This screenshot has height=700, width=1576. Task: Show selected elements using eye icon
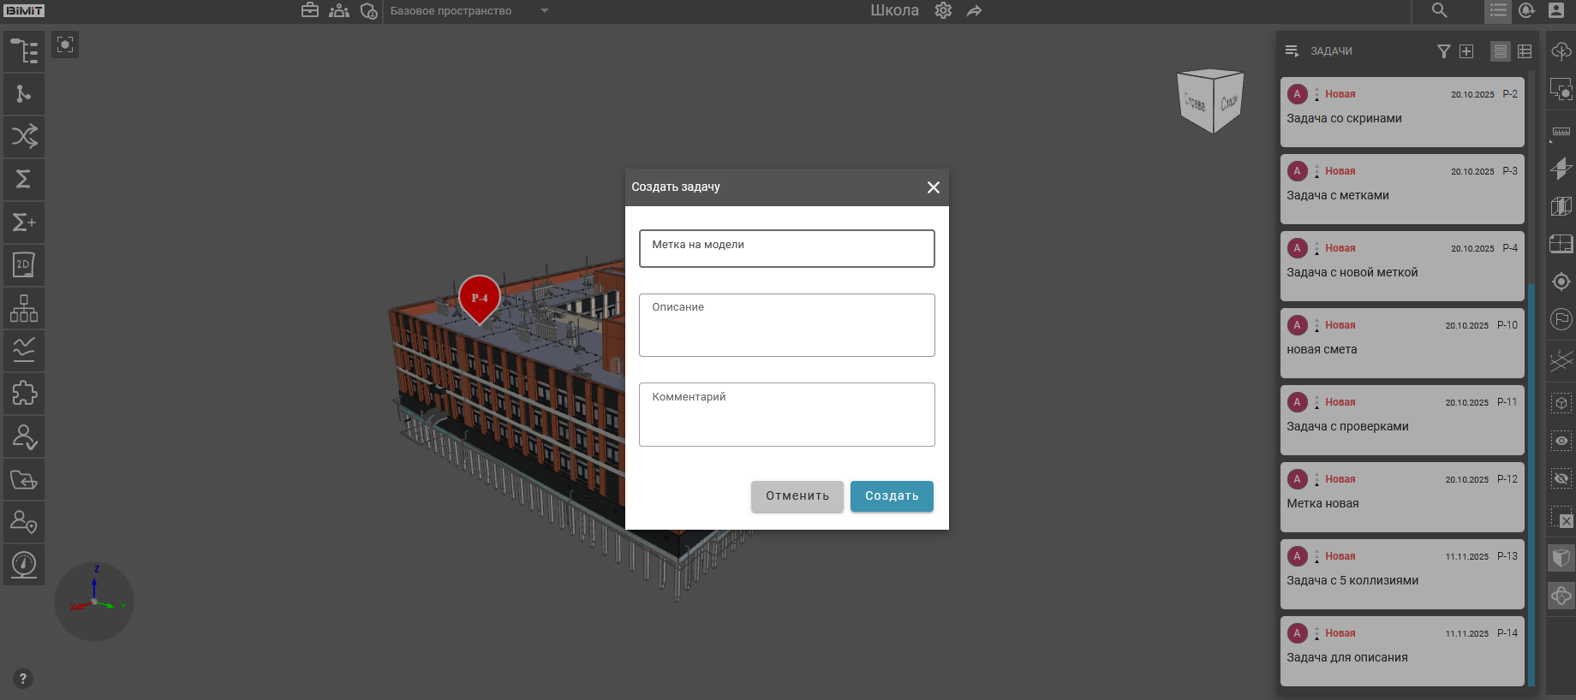[x=1561, y=441]
